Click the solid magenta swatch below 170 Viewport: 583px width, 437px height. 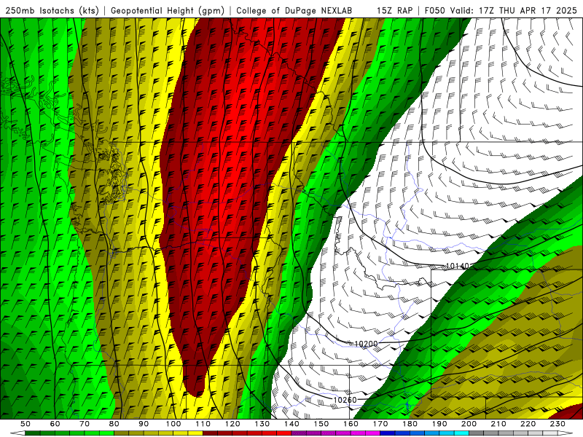[373, 433]
